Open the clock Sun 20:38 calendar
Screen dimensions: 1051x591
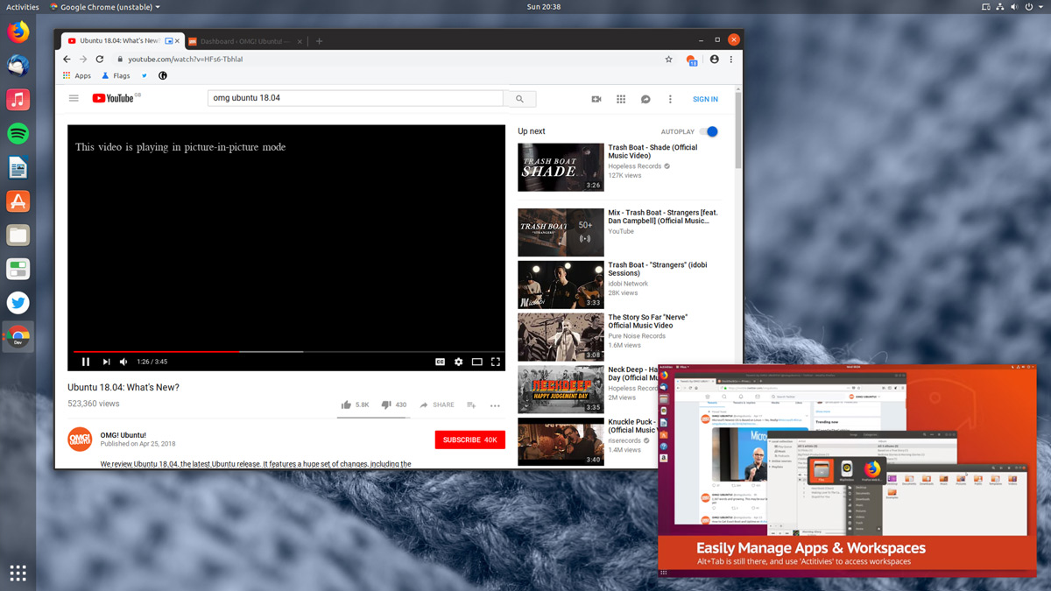pos(543,7)
